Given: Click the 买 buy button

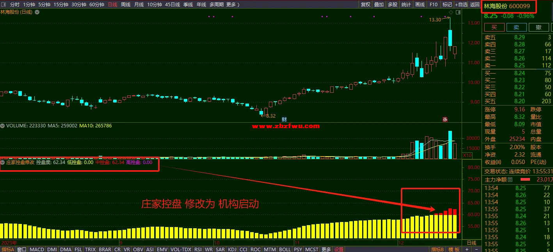Looking at the screenshot, I should point(494,27).
